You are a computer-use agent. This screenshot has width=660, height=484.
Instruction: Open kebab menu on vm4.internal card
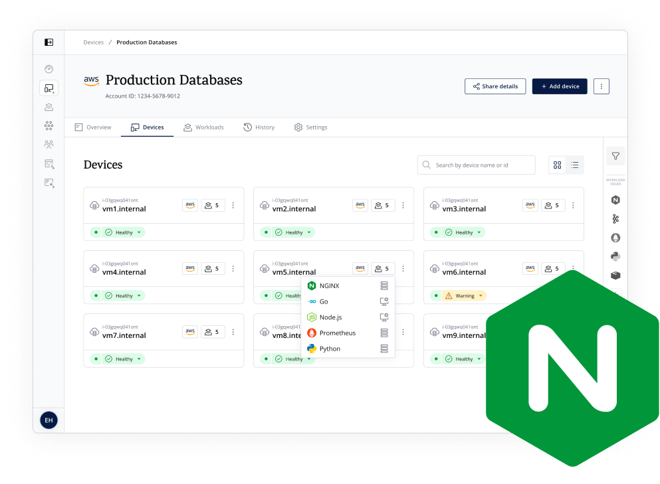click(x=233, y=268)
